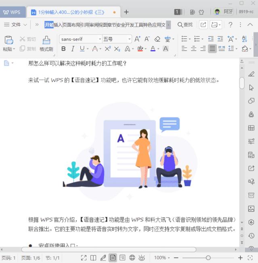This screenshot has height=263, width=258.
Task: Apply numbered list formatting
Action: click(x=197, y=39)
